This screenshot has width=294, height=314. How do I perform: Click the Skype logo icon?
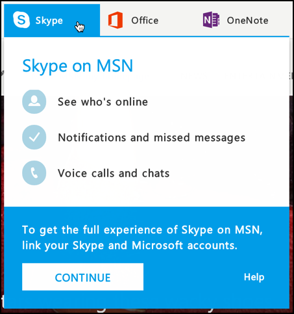21,20
